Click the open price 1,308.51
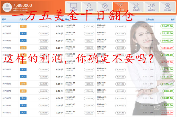The height and width of the screenshot is (117, 177). [89, 34]
